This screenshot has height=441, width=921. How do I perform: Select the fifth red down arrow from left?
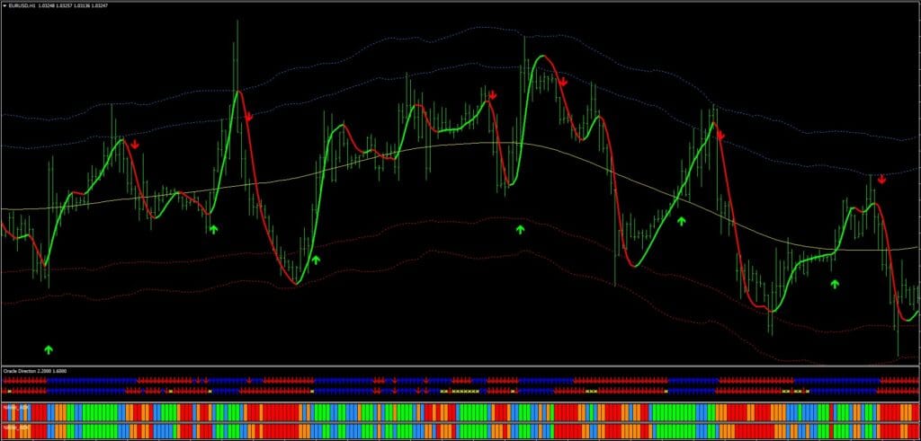click(720, 136)
